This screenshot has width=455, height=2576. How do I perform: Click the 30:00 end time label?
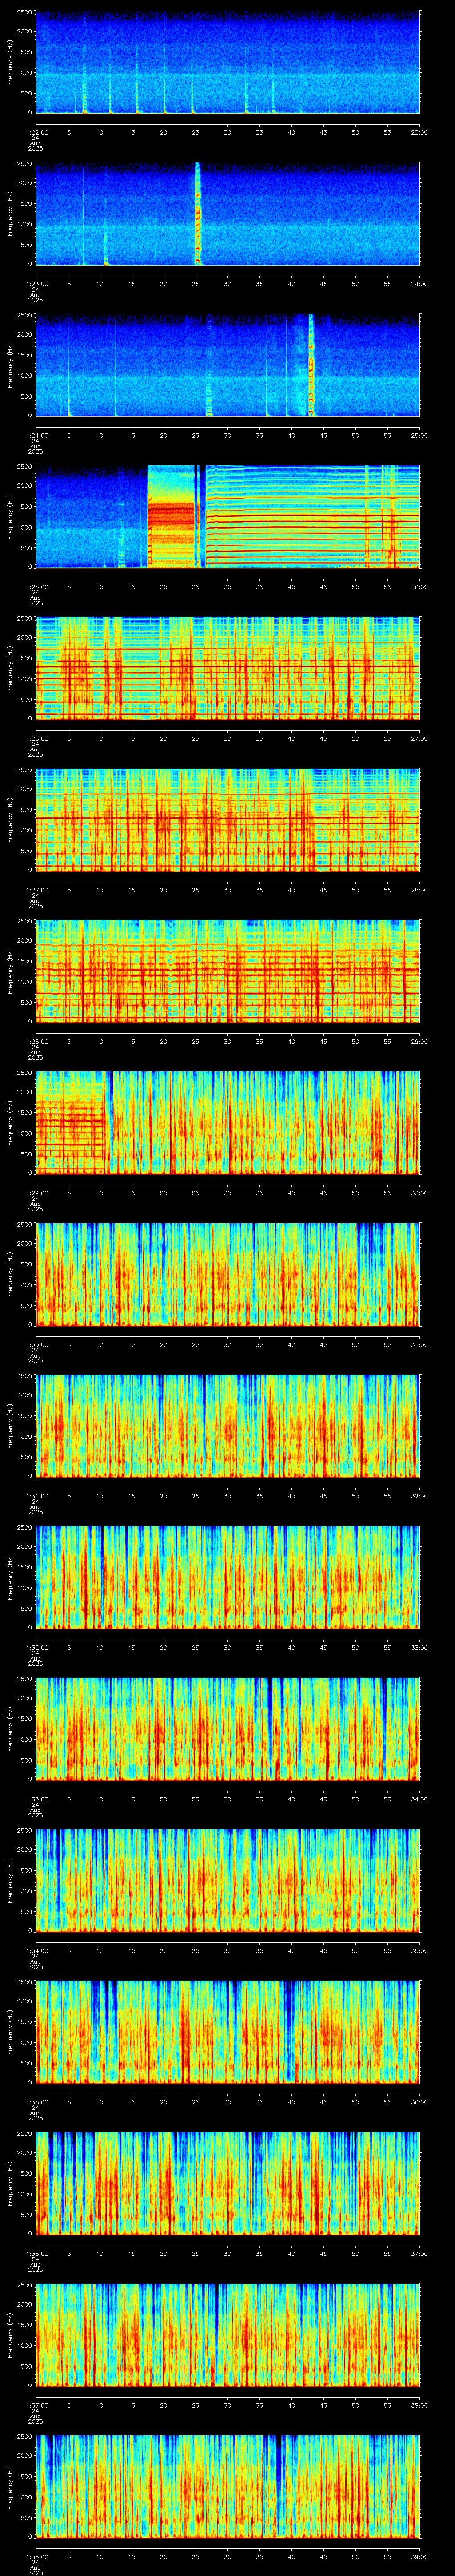pos(419,1193)
